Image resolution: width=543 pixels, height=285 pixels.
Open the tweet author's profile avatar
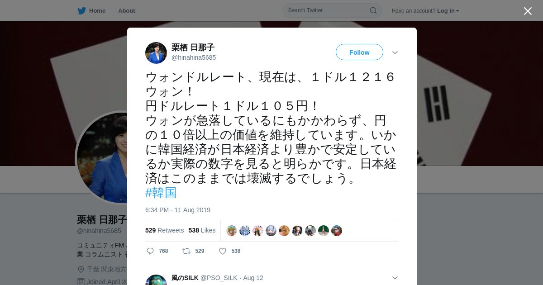tap(156, 53)
